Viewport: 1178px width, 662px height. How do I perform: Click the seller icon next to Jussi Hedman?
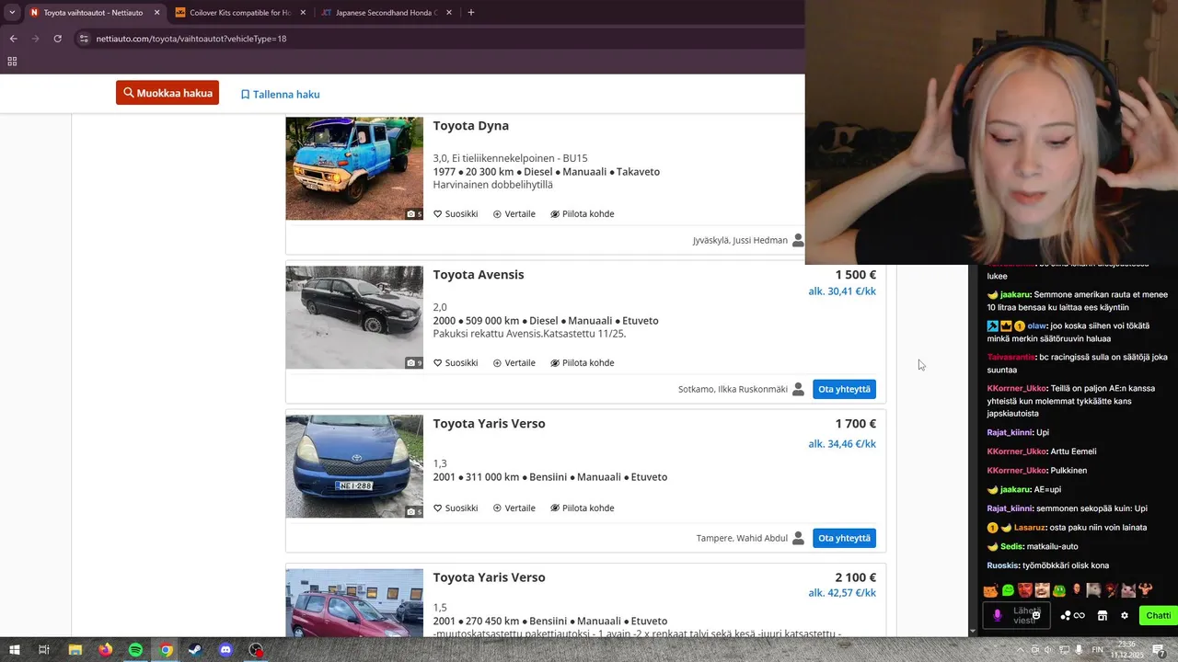[x=798, y=240]
